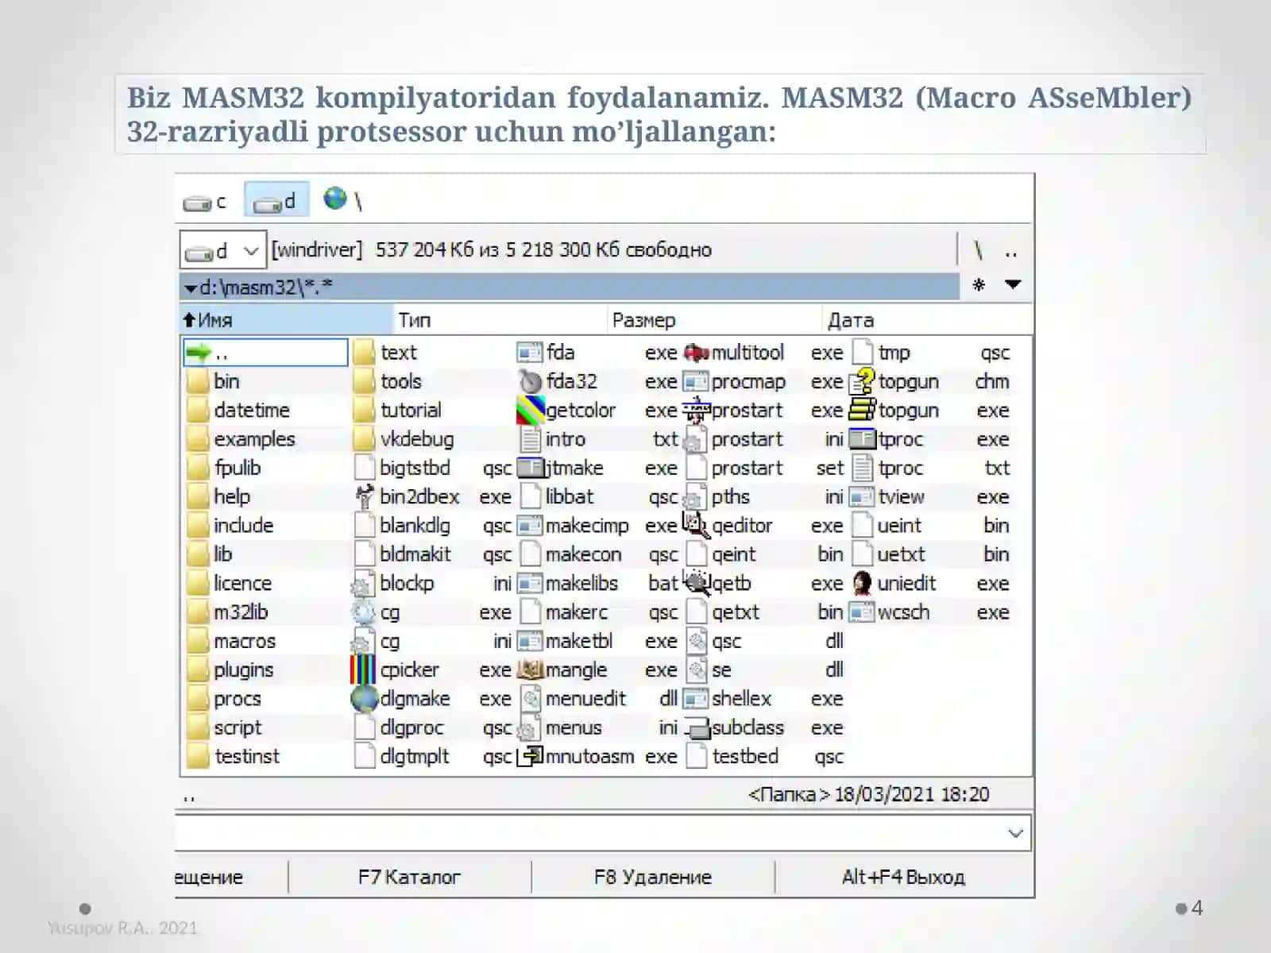Click the procmap exe icon

pos(696,381)
